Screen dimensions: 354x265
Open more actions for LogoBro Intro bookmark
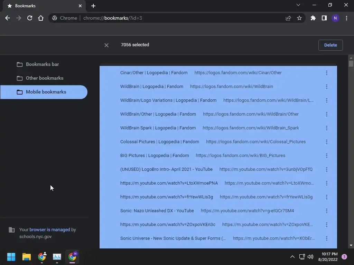coord(326,169)
